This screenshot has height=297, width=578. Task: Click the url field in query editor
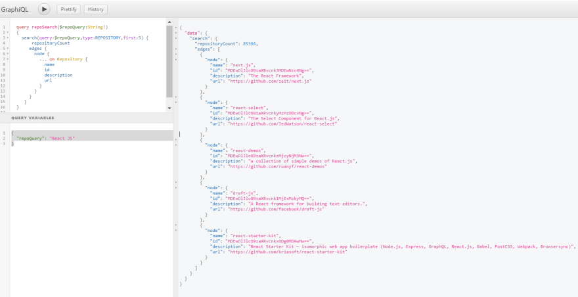(x=48, y=80)
